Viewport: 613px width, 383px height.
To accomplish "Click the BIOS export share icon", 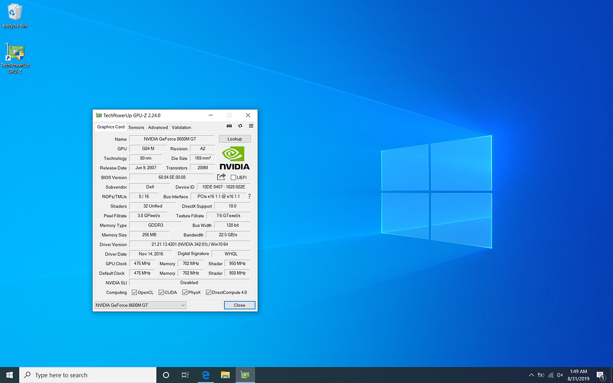I will pos(221,177).
